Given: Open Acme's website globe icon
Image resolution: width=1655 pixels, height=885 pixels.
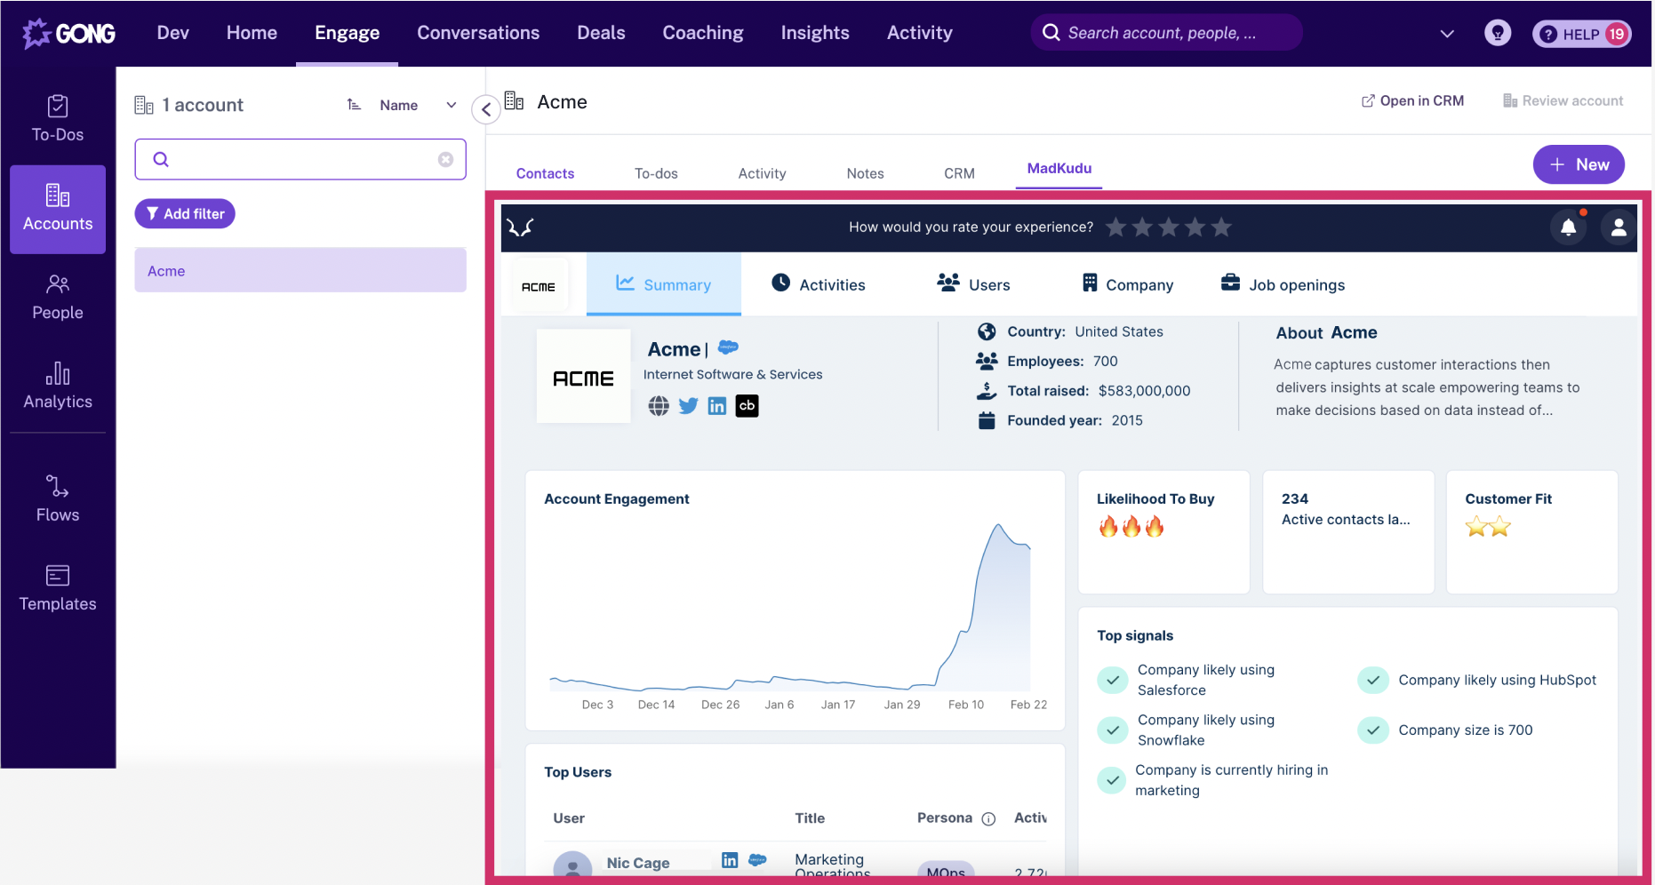Looking at the screenshot, I should [x=659, y=406].
